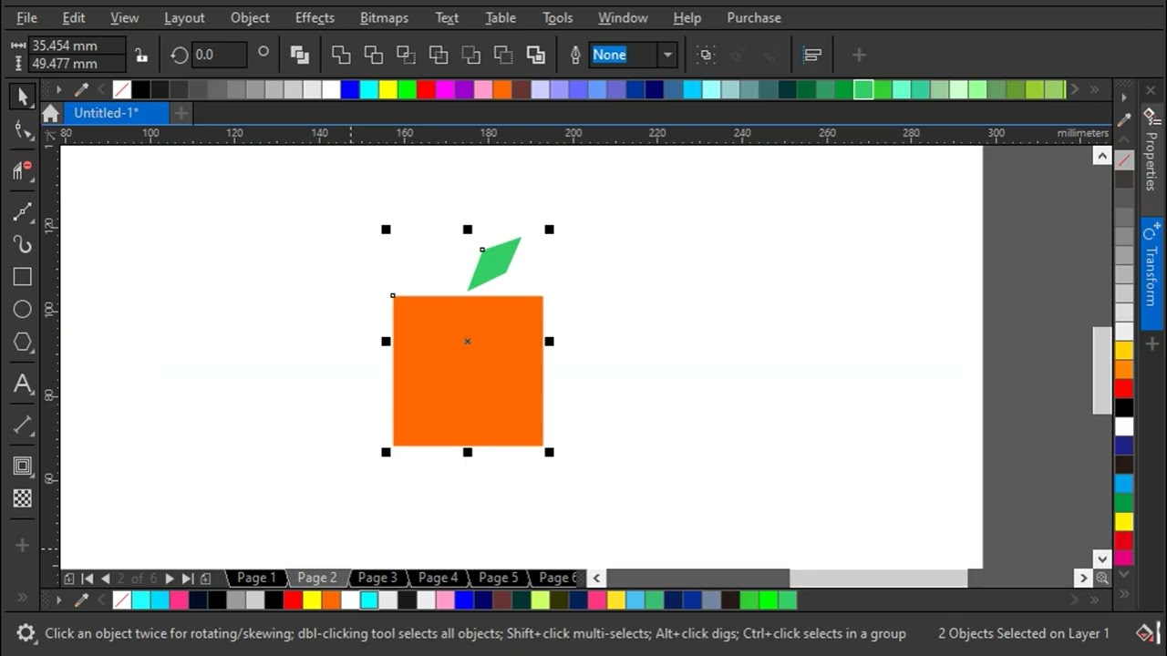
Task: Choose the Artistic Media tool
Action: [x=23, y=244]
